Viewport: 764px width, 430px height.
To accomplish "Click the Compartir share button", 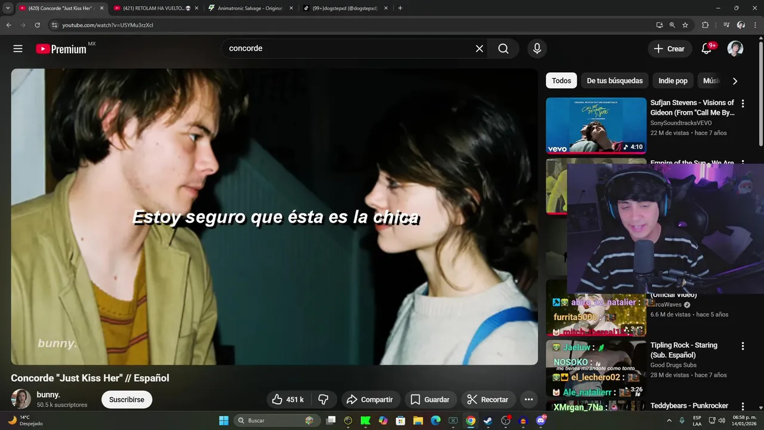I will pos(369,400).
